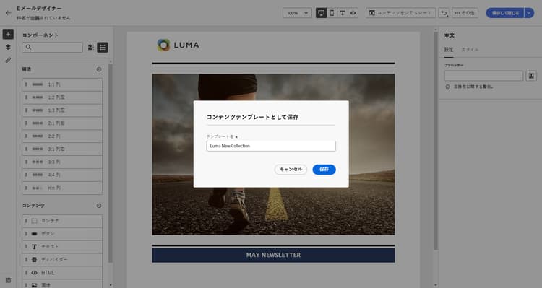Viewport: 542px width, 288px height.
Task: Select the HTML content component
Action: pyautogui.click(x=62, y=273)
